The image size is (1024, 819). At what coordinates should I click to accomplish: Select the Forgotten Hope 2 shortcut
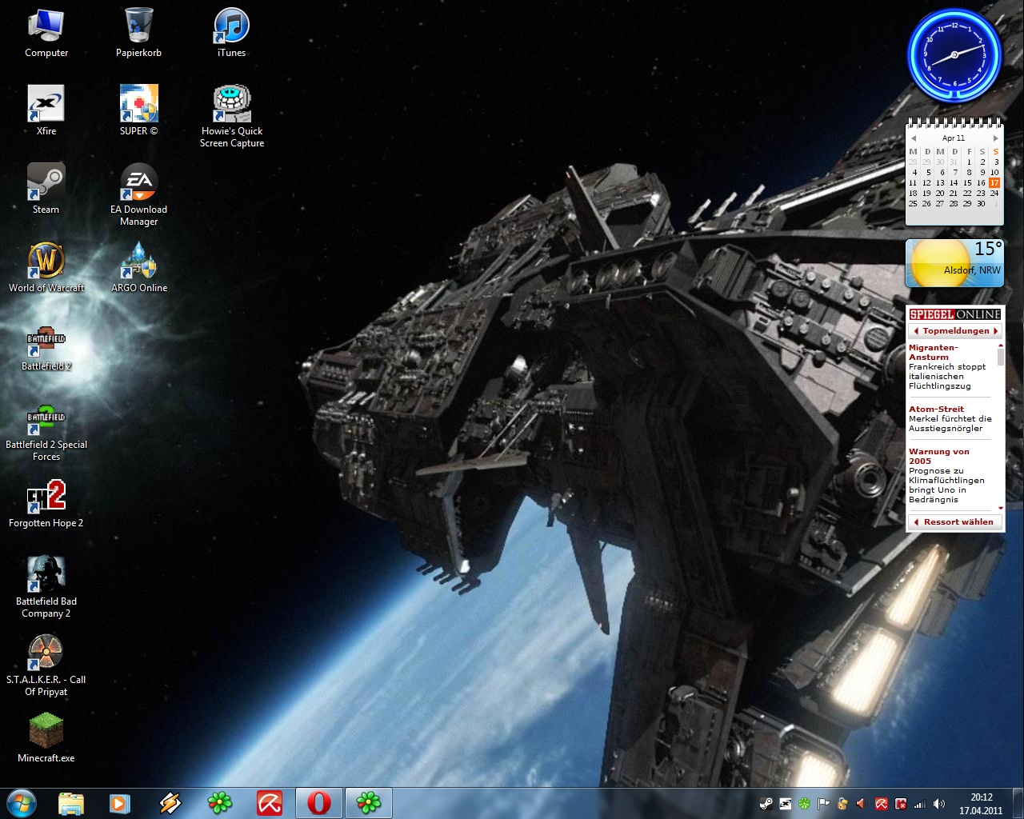[46, 502]
